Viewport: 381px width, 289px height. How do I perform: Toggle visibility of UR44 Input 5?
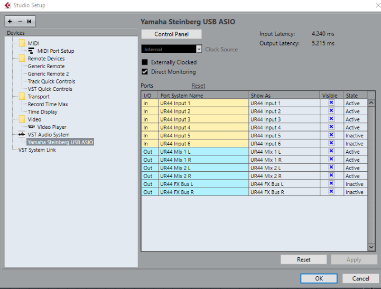(331, 135)
